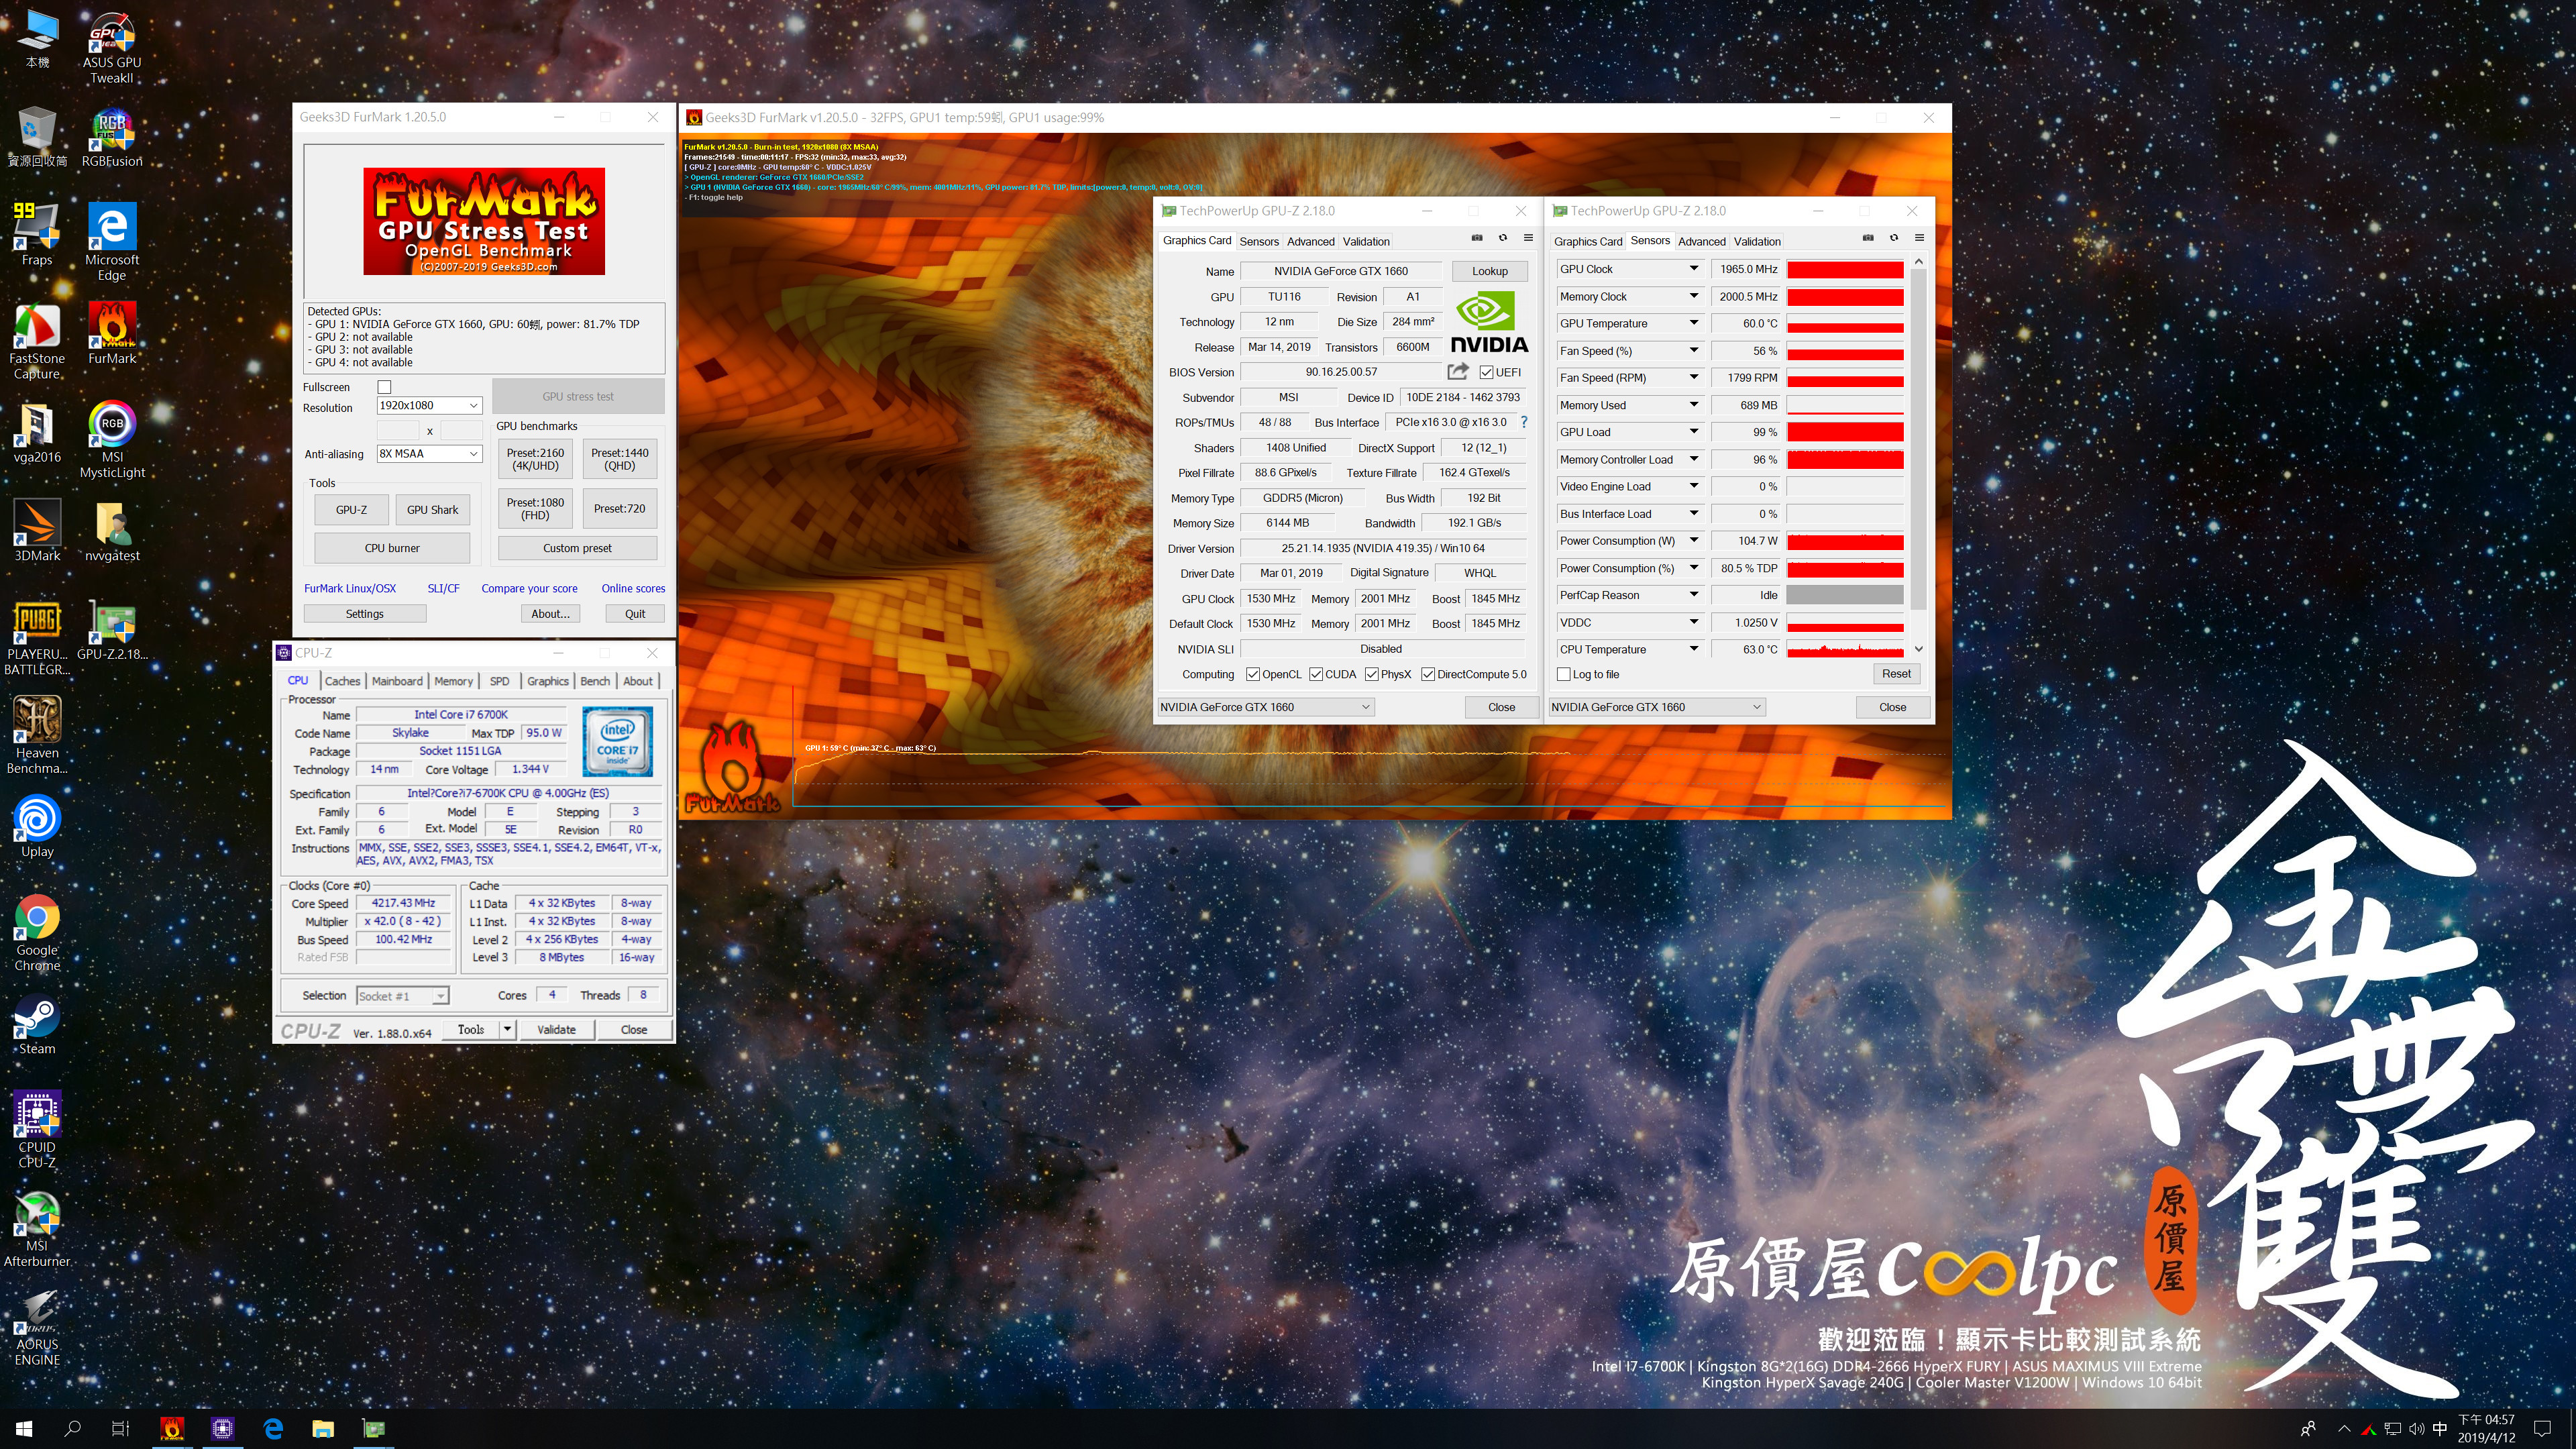Open CPU-Z Tools dropdown arrow

[x=507, y=1029]
